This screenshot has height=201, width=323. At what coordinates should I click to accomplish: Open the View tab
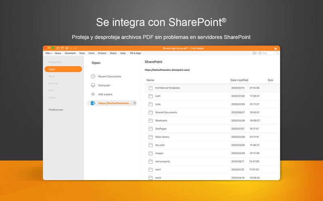(82, 53)
